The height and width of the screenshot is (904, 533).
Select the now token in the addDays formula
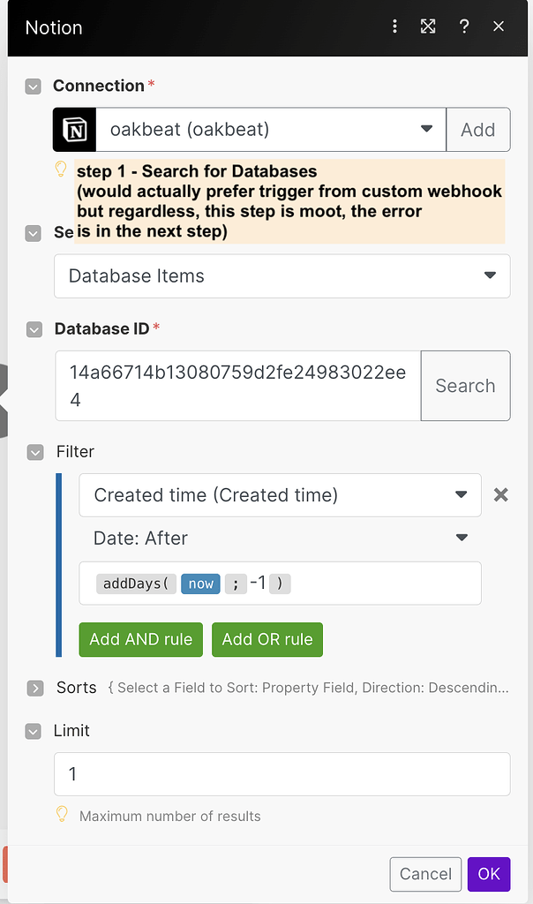tap(200, 584)
